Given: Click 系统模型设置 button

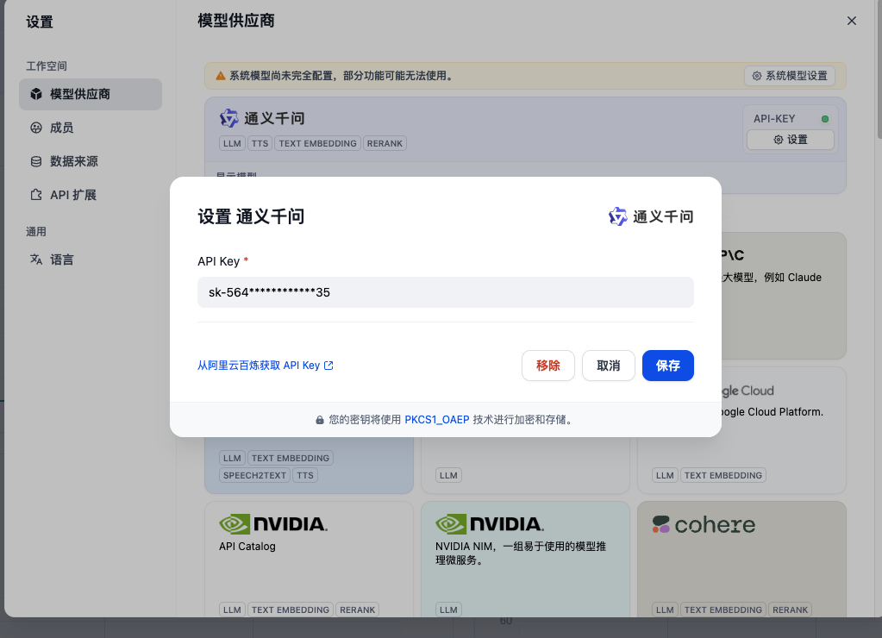Looking at the screenshot, I should tap(789, 76).
